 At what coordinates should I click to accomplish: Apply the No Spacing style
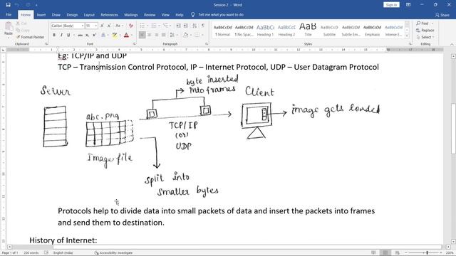(x=244, y=30)
